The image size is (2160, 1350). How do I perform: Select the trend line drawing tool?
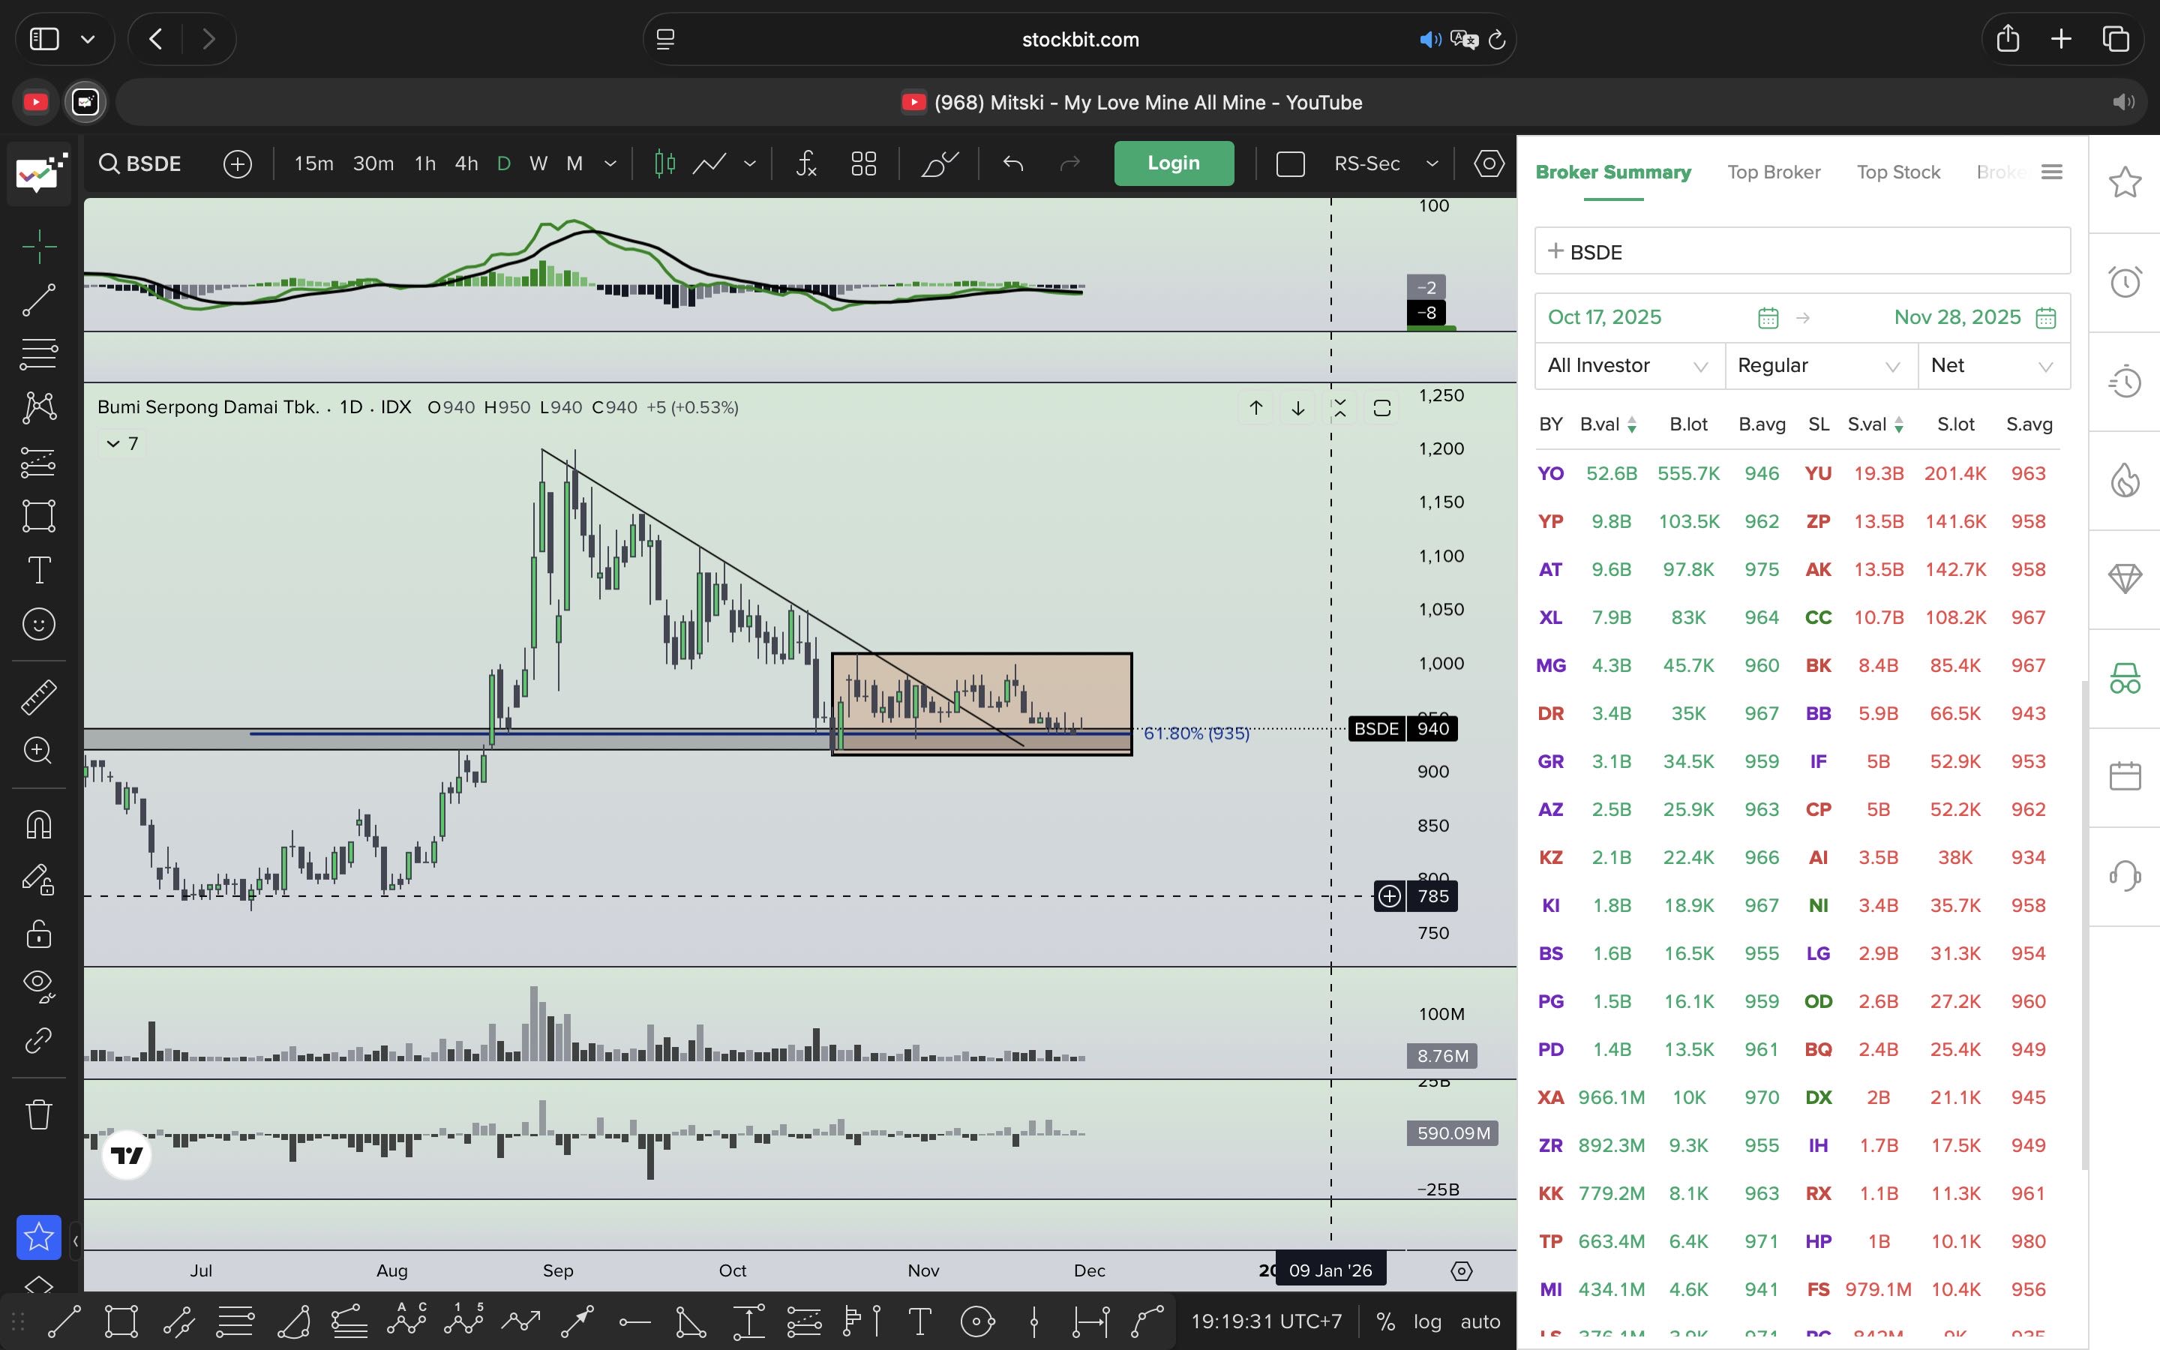click(x=38, y=300)
